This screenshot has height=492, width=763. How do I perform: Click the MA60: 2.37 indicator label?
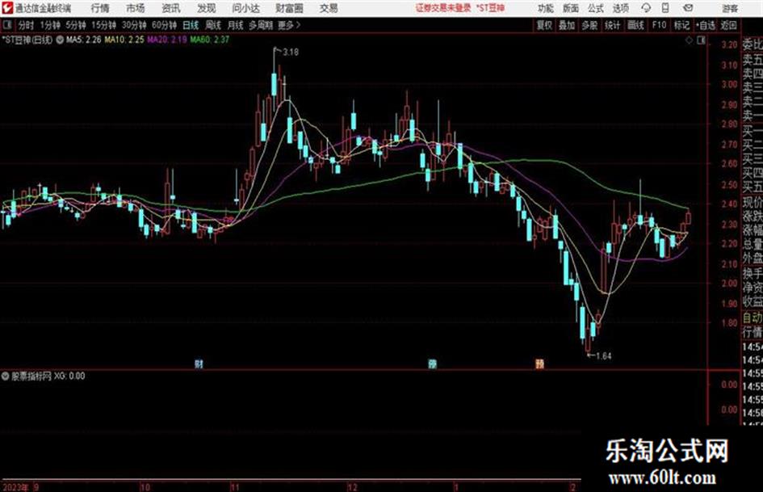pos(210,40)
